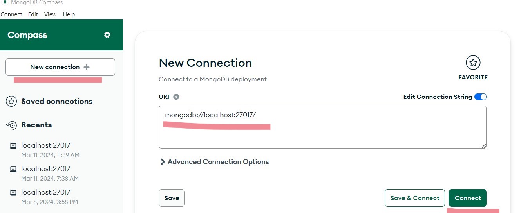Click the Save button
This screenshot has width=519, height=213.
[x=172, y=198]
